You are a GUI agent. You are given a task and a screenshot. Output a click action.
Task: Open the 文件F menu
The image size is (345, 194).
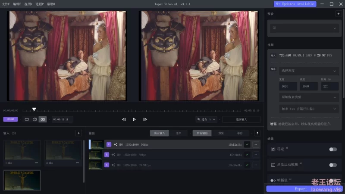(6, 4)
